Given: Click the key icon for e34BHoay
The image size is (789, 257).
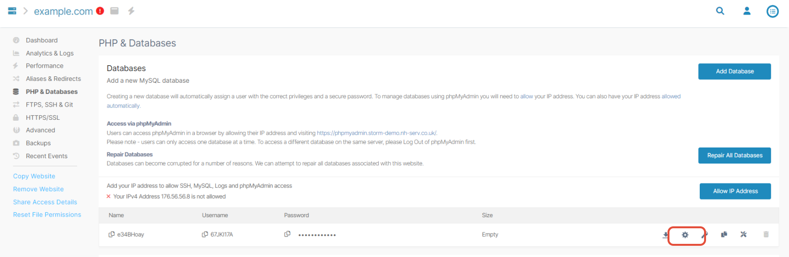Looking at the screenshot, I should point(705,235).
